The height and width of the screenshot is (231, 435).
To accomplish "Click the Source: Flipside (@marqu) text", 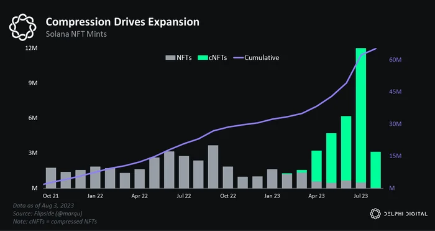I will tap(47, 214).
